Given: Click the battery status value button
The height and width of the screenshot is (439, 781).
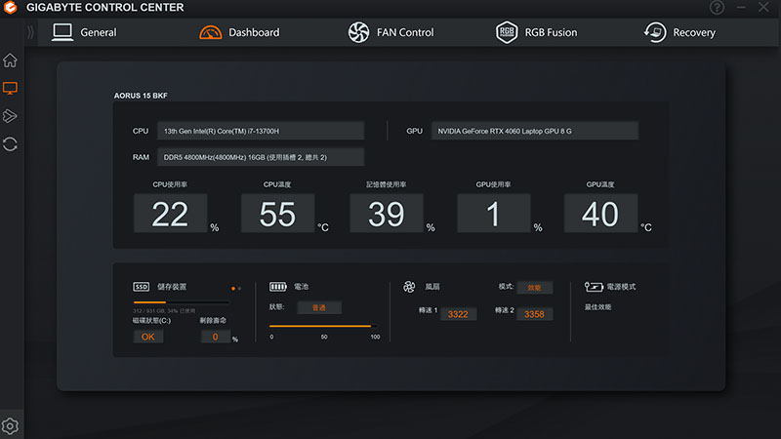Looking at the screenshot, I should (319, 307).
